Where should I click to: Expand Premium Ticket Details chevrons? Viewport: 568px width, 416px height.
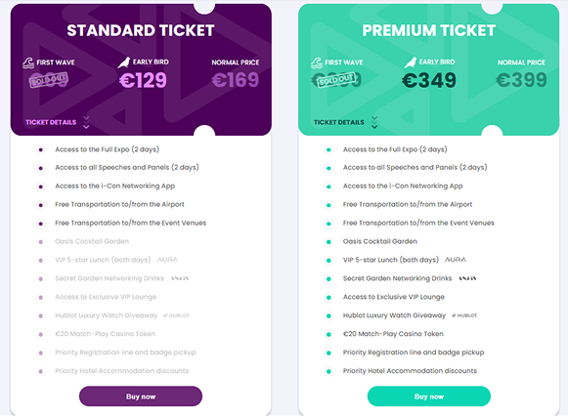pyautogui.click(x=374, y=122)
